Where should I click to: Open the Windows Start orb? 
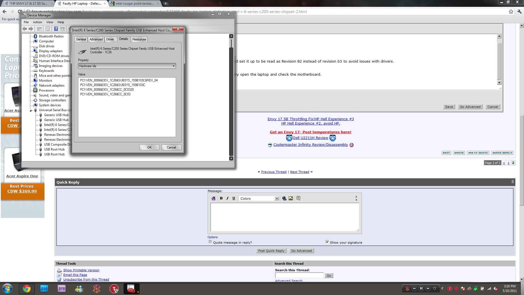click(x=7, y=289)
